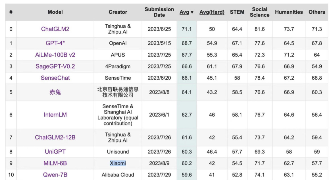Image resolution: width=335 pixels, height=180 pixels.
Task: Click the Submission Date column header
Action: tap(159, 12)
